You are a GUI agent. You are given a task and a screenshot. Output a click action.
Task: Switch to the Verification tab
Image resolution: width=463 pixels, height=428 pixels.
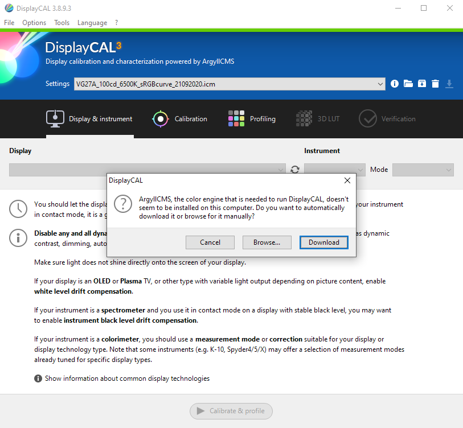(x=387, y=118)
